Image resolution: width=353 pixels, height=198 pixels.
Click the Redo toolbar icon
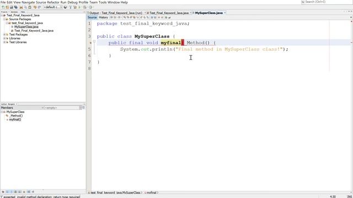[39, 7]
